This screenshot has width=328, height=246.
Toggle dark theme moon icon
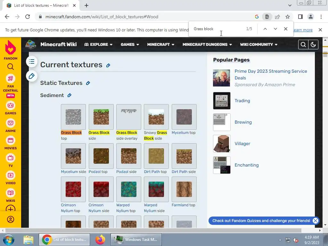[x=313, y=45]
